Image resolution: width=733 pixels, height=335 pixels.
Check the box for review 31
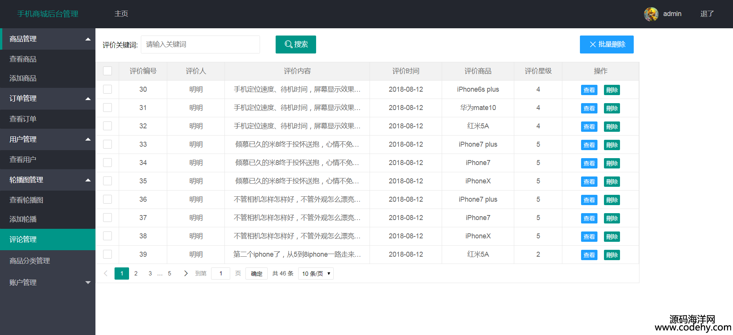(x=108, y=108)
